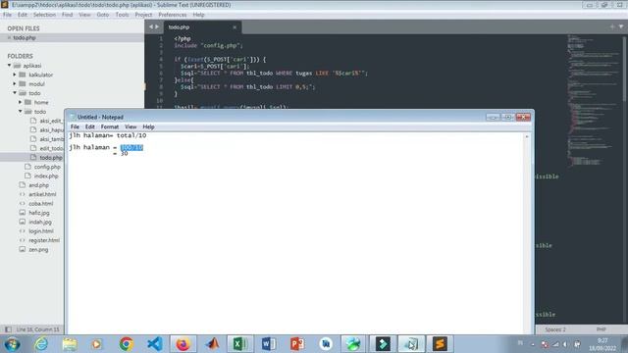Click the Spaces: 2 indentation setting
Image resolution: width=628 pixels, height=353 pixels.
555,329
